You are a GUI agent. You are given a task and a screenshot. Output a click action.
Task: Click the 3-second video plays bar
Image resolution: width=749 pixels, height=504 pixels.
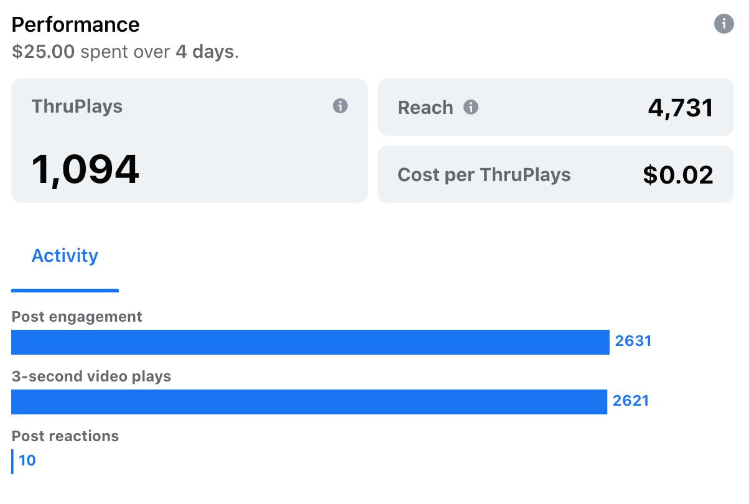point(309,401)
